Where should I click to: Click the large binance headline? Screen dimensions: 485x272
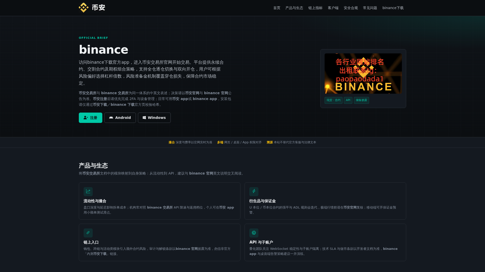[104, 50]
